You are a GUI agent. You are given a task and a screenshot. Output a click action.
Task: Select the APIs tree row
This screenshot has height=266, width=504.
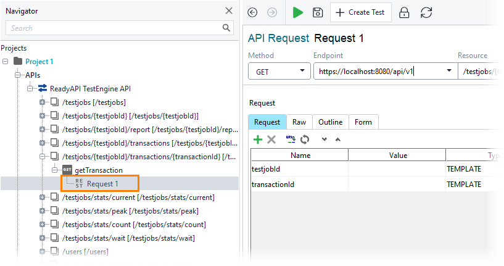(33, 75)
